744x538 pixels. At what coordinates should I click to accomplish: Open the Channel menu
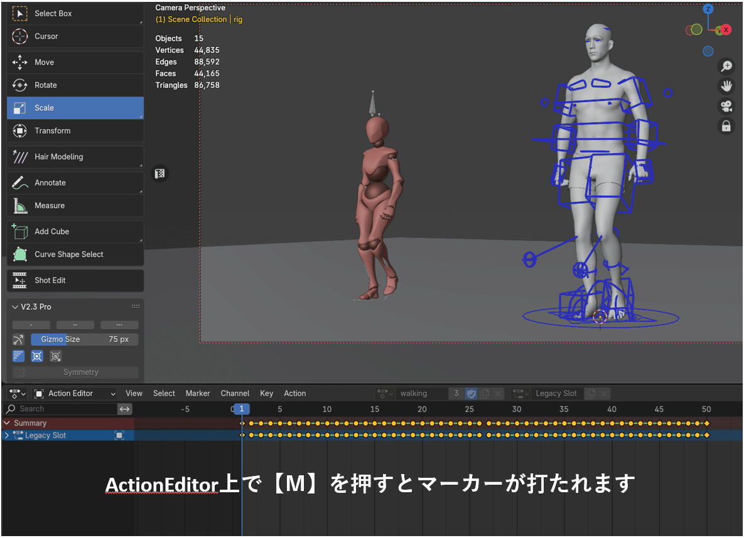235,393
